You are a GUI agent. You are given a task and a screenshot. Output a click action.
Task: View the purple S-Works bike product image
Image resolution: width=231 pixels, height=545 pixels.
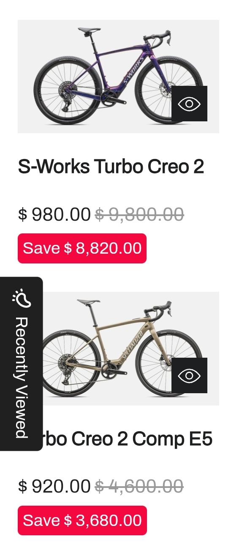coord(118,77)
